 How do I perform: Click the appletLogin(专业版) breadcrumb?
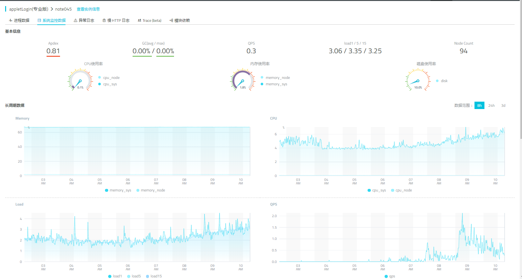click(x=29, y=9)
